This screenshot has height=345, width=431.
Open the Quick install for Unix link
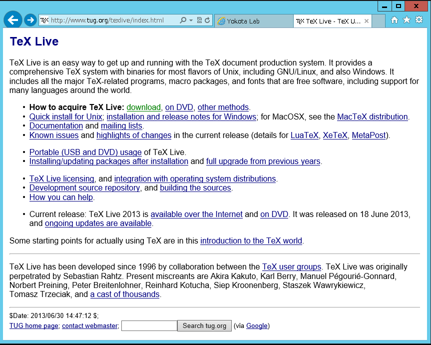[66, 117]
